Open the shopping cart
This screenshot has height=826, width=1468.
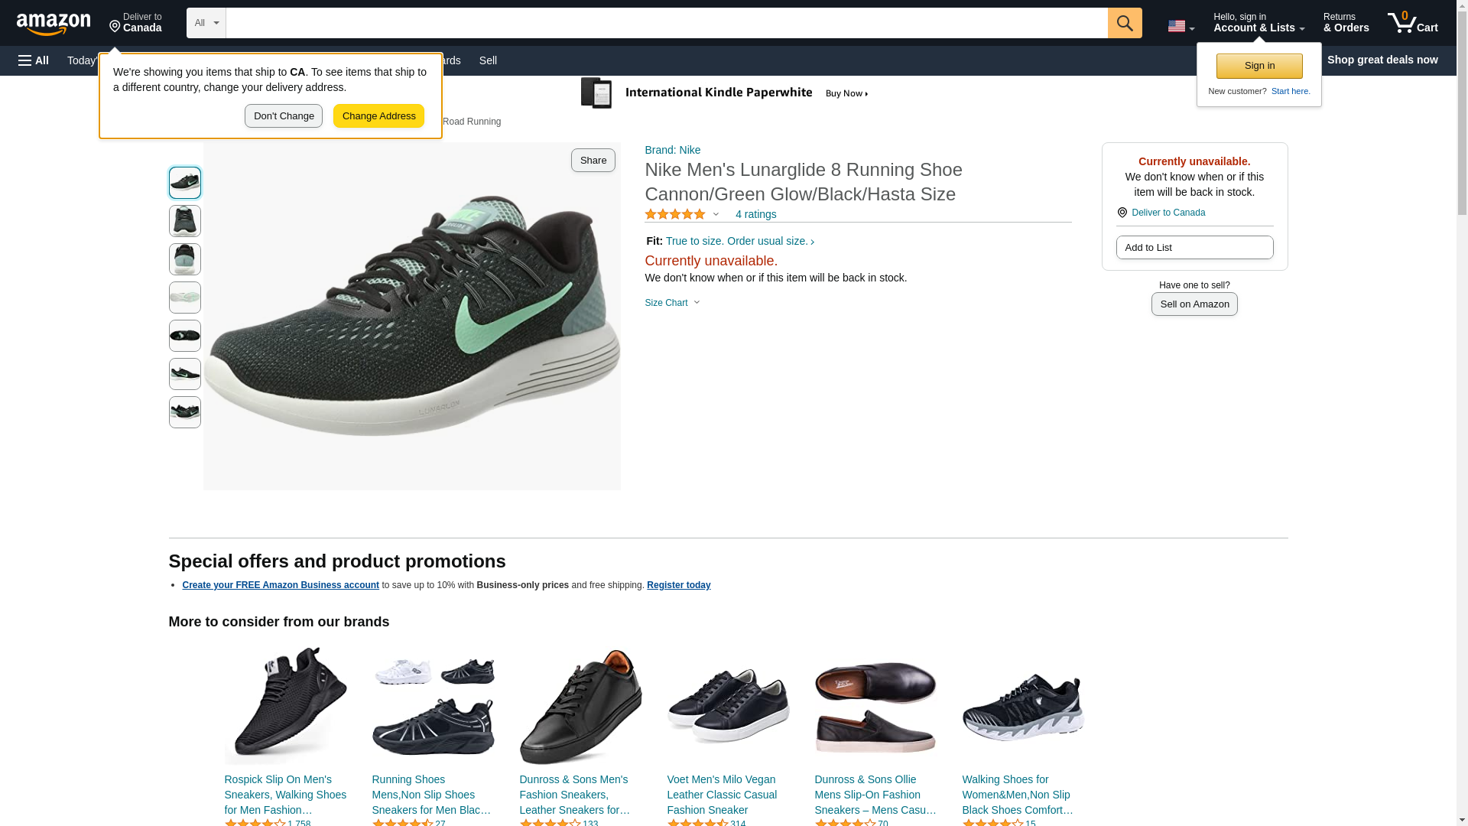click(x=1412, y=23)
